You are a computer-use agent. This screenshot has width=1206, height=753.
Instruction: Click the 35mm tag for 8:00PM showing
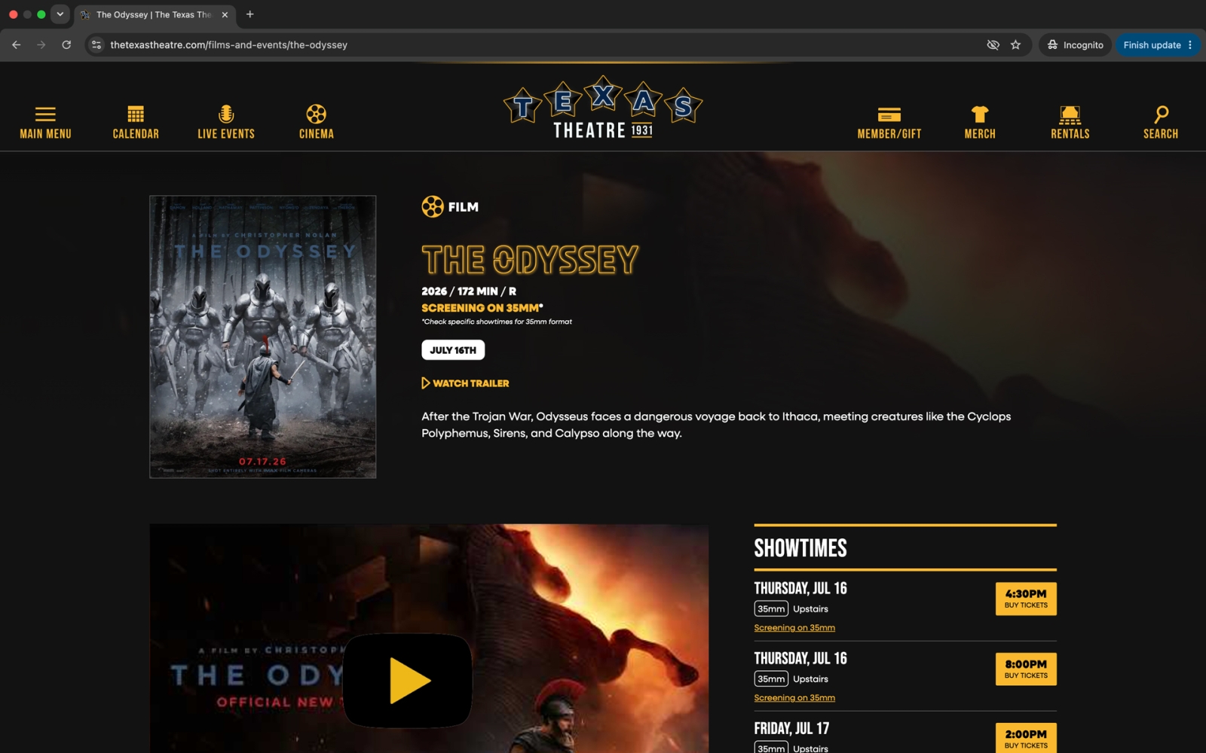(771, 678)
